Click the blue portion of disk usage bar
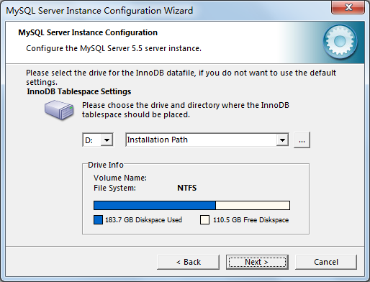Screen dimensions: 370x282 pyautogui.click(x=155, y=206)
